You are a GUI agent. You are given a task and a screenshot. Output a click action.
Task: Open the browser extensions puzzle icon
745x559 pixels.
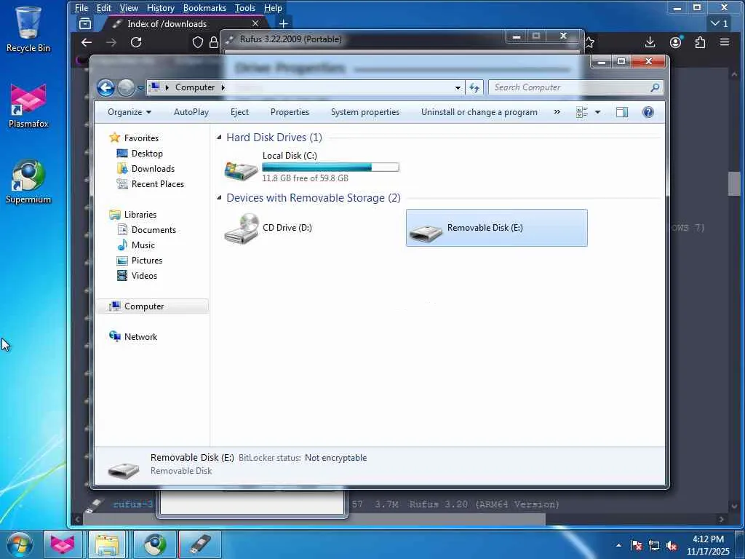[700, 42]
